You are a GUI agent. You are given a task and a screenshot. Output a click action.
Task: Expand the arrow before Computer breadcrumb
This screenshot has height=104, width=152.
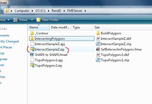(x=12, y=11)
